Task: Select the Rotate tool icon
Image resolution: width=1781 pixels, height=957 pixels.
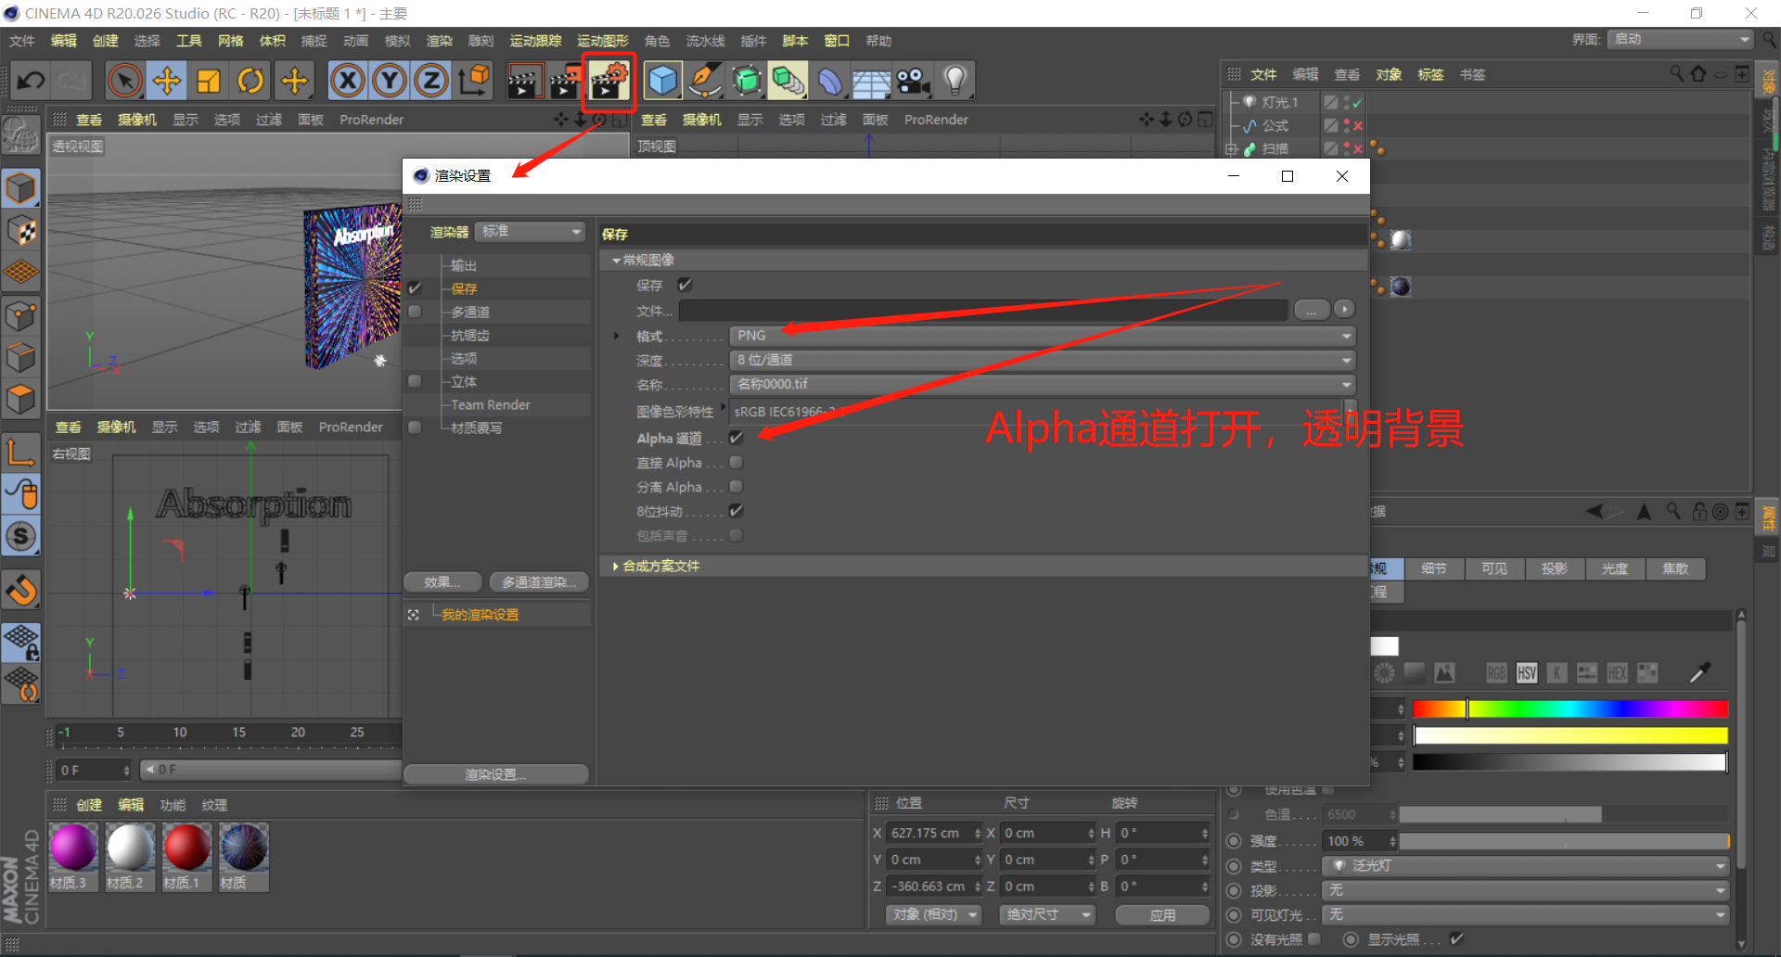Action: pyautogui.click(x=250, y=81)
